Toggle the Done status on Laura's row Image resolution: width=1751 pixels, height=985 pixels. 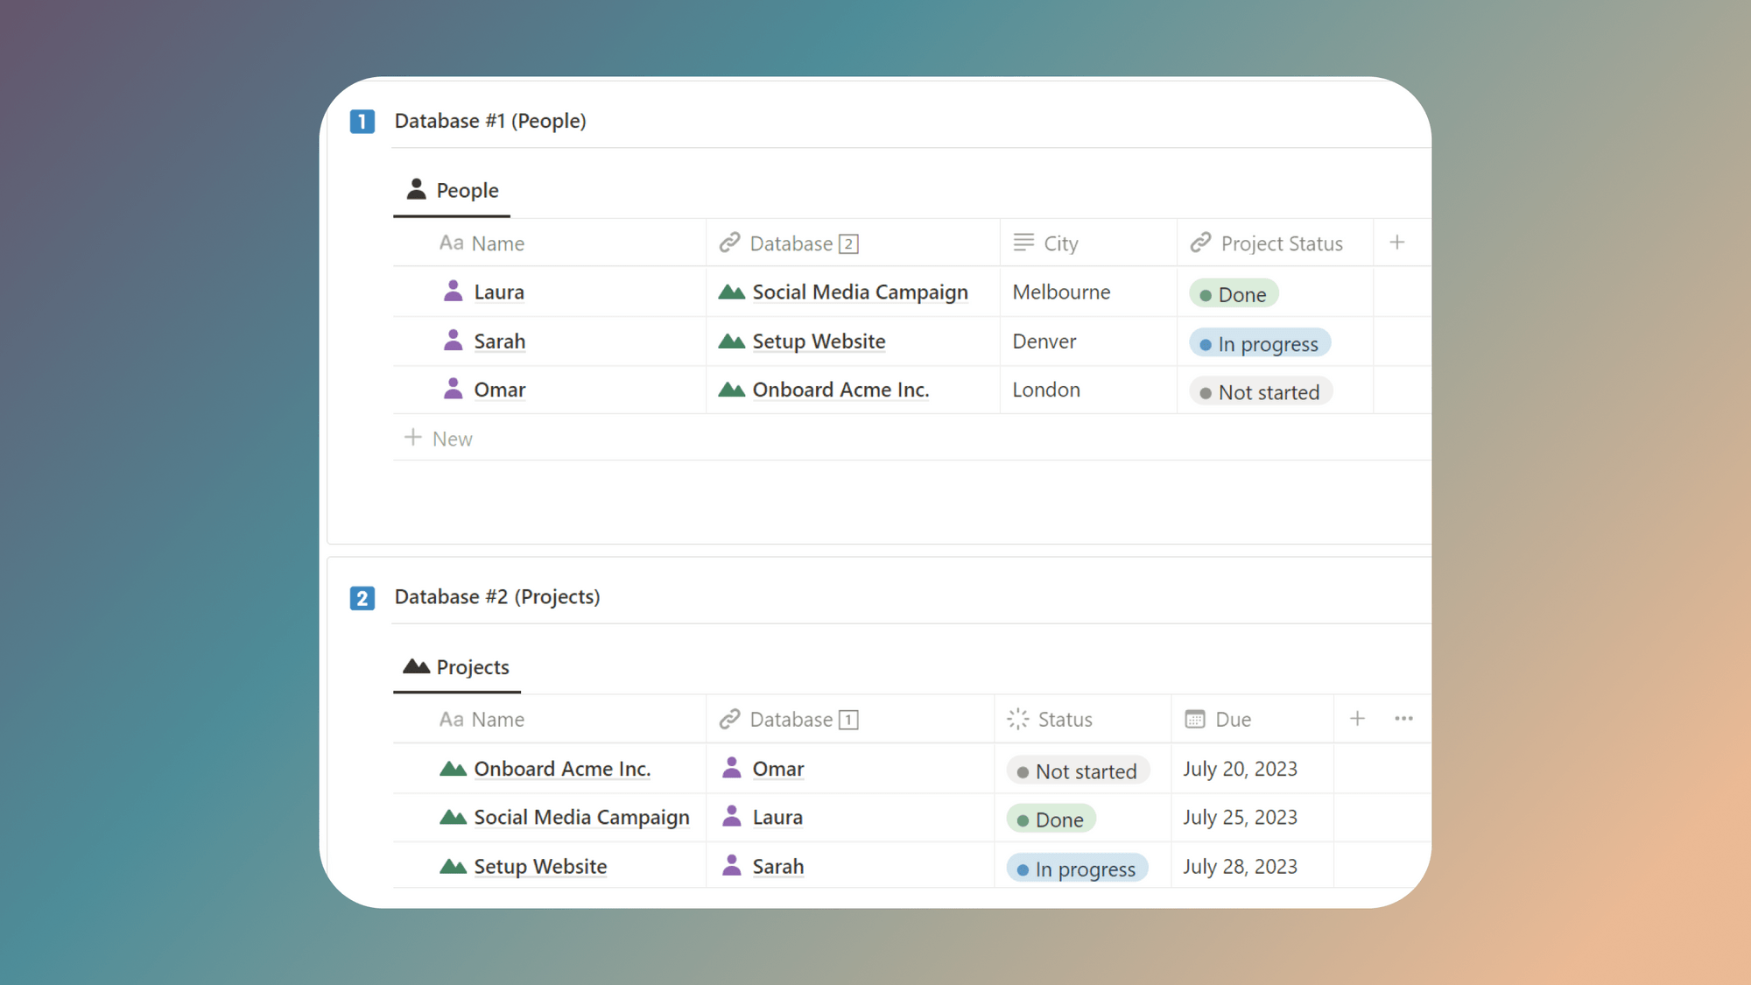tap(1233, 293)
